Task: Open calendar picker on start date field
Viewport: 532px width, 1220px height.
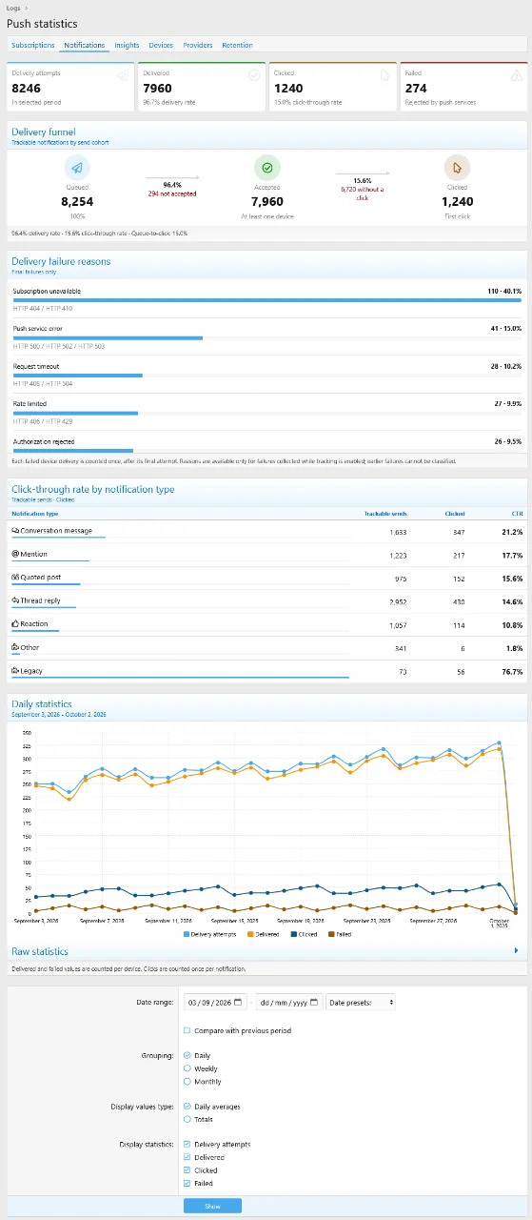Action: click(x=238, y=1002)
